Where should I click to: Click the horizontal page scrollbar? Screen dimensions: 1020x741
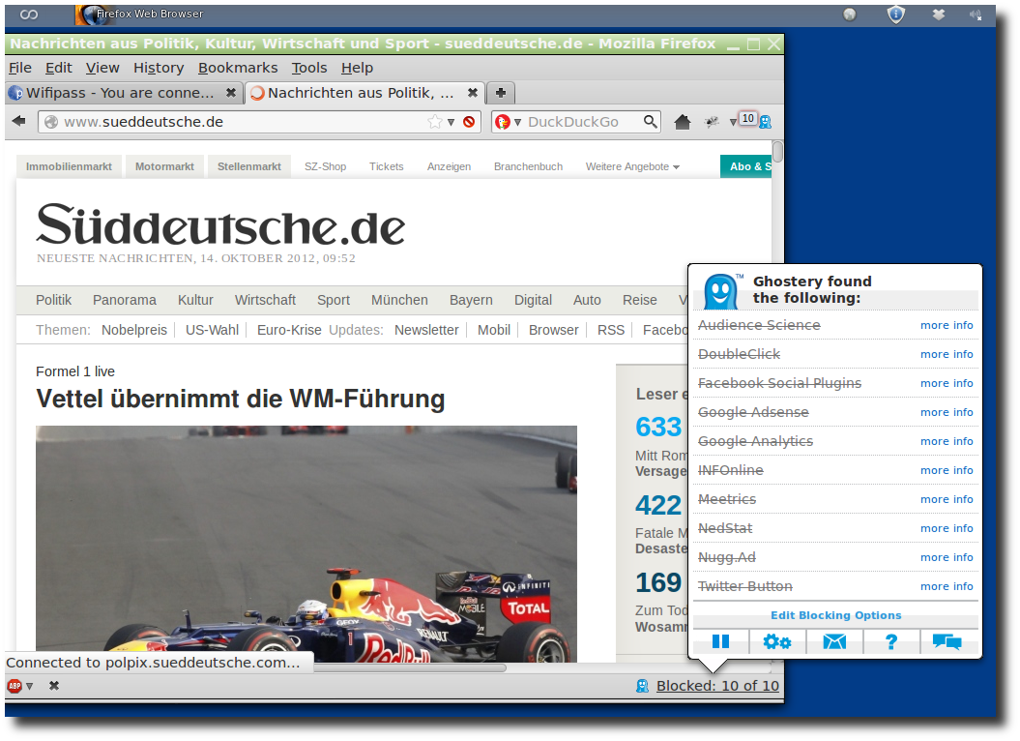[410, 667]
